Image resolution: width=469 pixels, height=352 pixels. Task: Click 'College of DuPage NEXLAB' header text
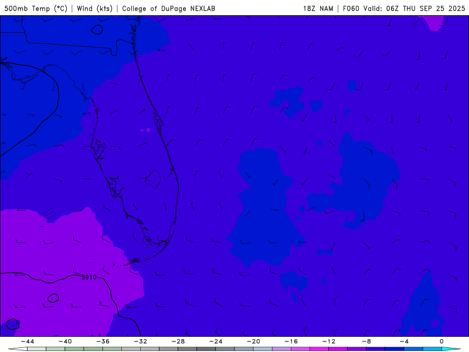click(x=168, y=9)
